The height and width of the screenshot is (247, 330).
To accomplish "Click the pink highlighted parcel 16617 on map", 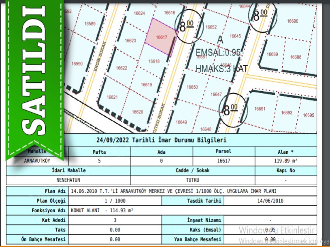I will pyautogui.click(x=161, y=37).
